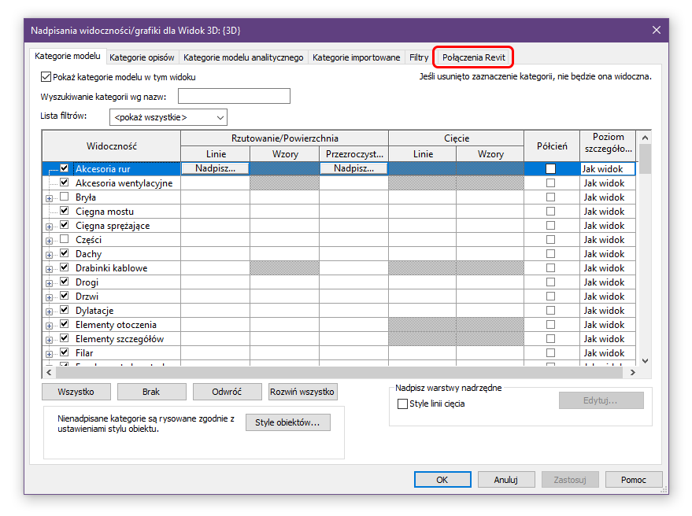Click the Anuluj button
This screenshot has height=516, width=692.
(506, 479)
